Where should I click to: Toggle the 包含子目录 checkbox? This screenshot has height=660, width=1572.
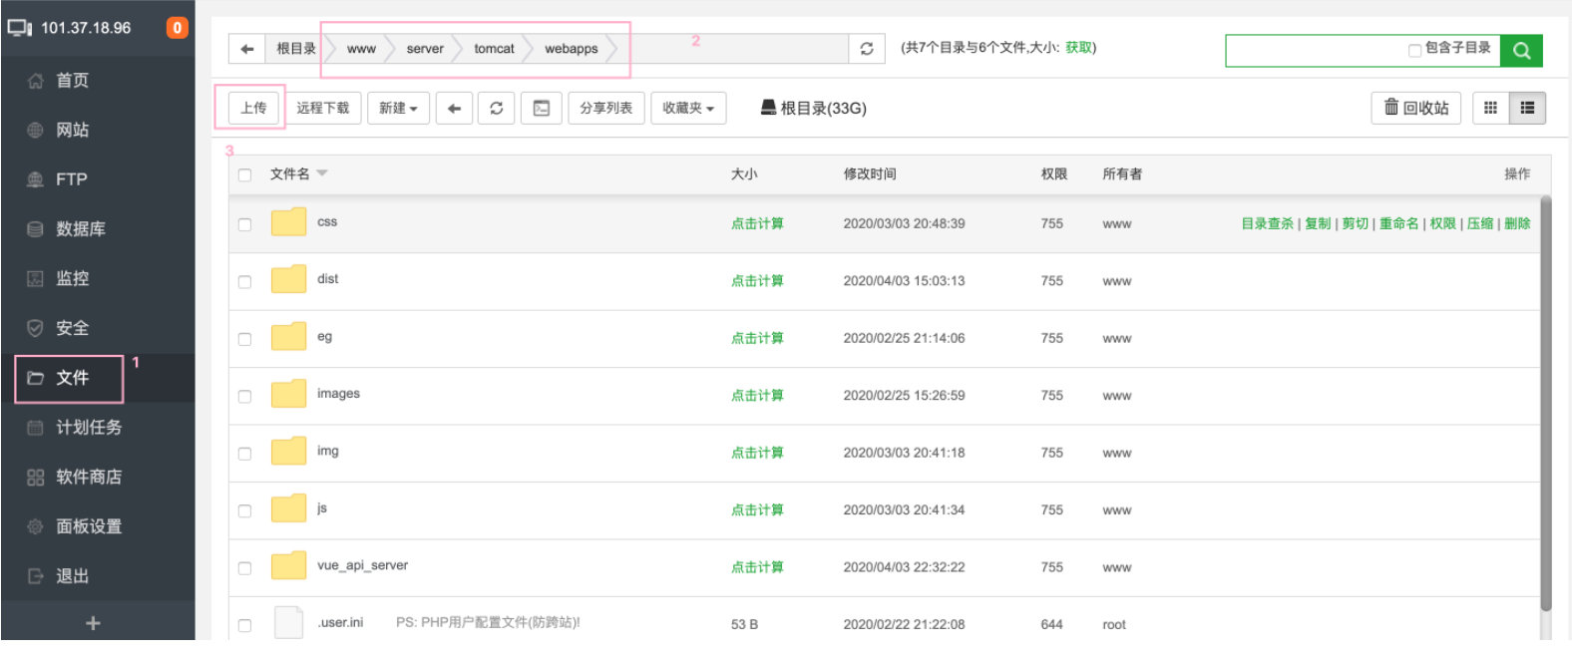1414,50
